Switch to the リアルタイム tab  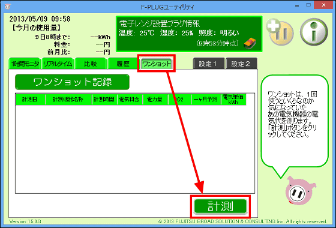coord(58,64)
